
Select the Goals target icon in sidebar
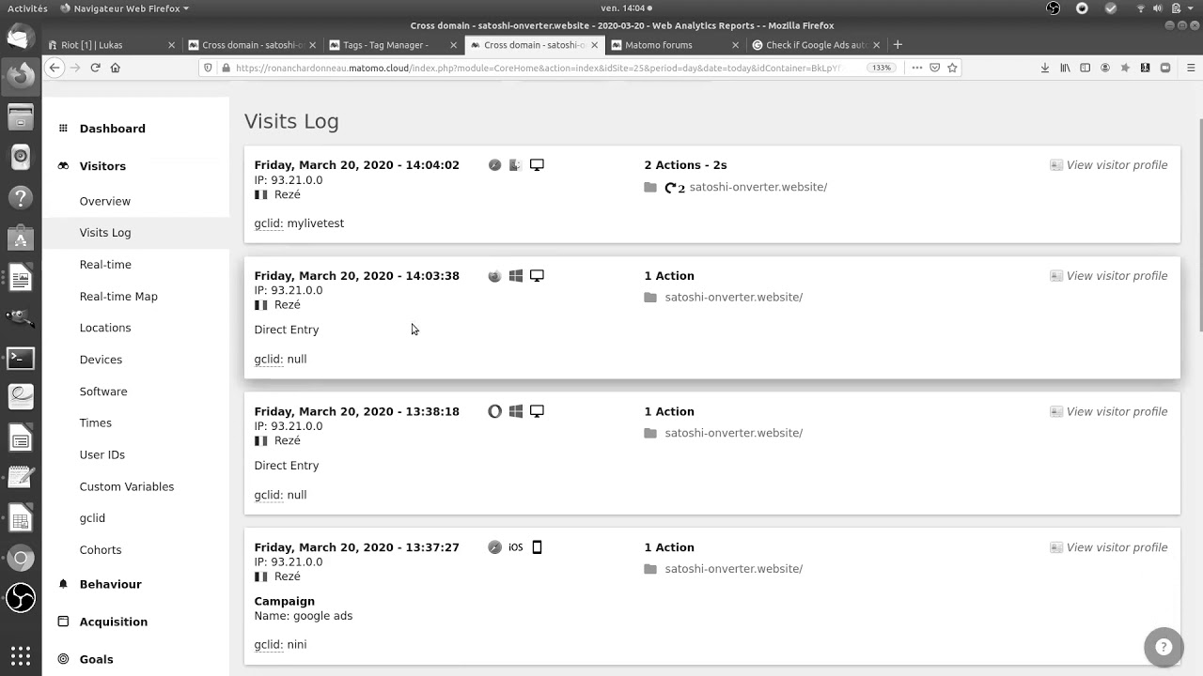(x=63, y=659)
